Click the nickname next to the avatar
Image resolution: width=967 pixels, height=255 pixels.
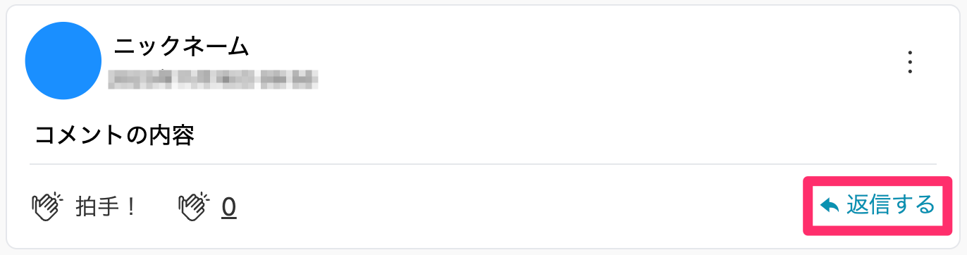pos(182,46)
